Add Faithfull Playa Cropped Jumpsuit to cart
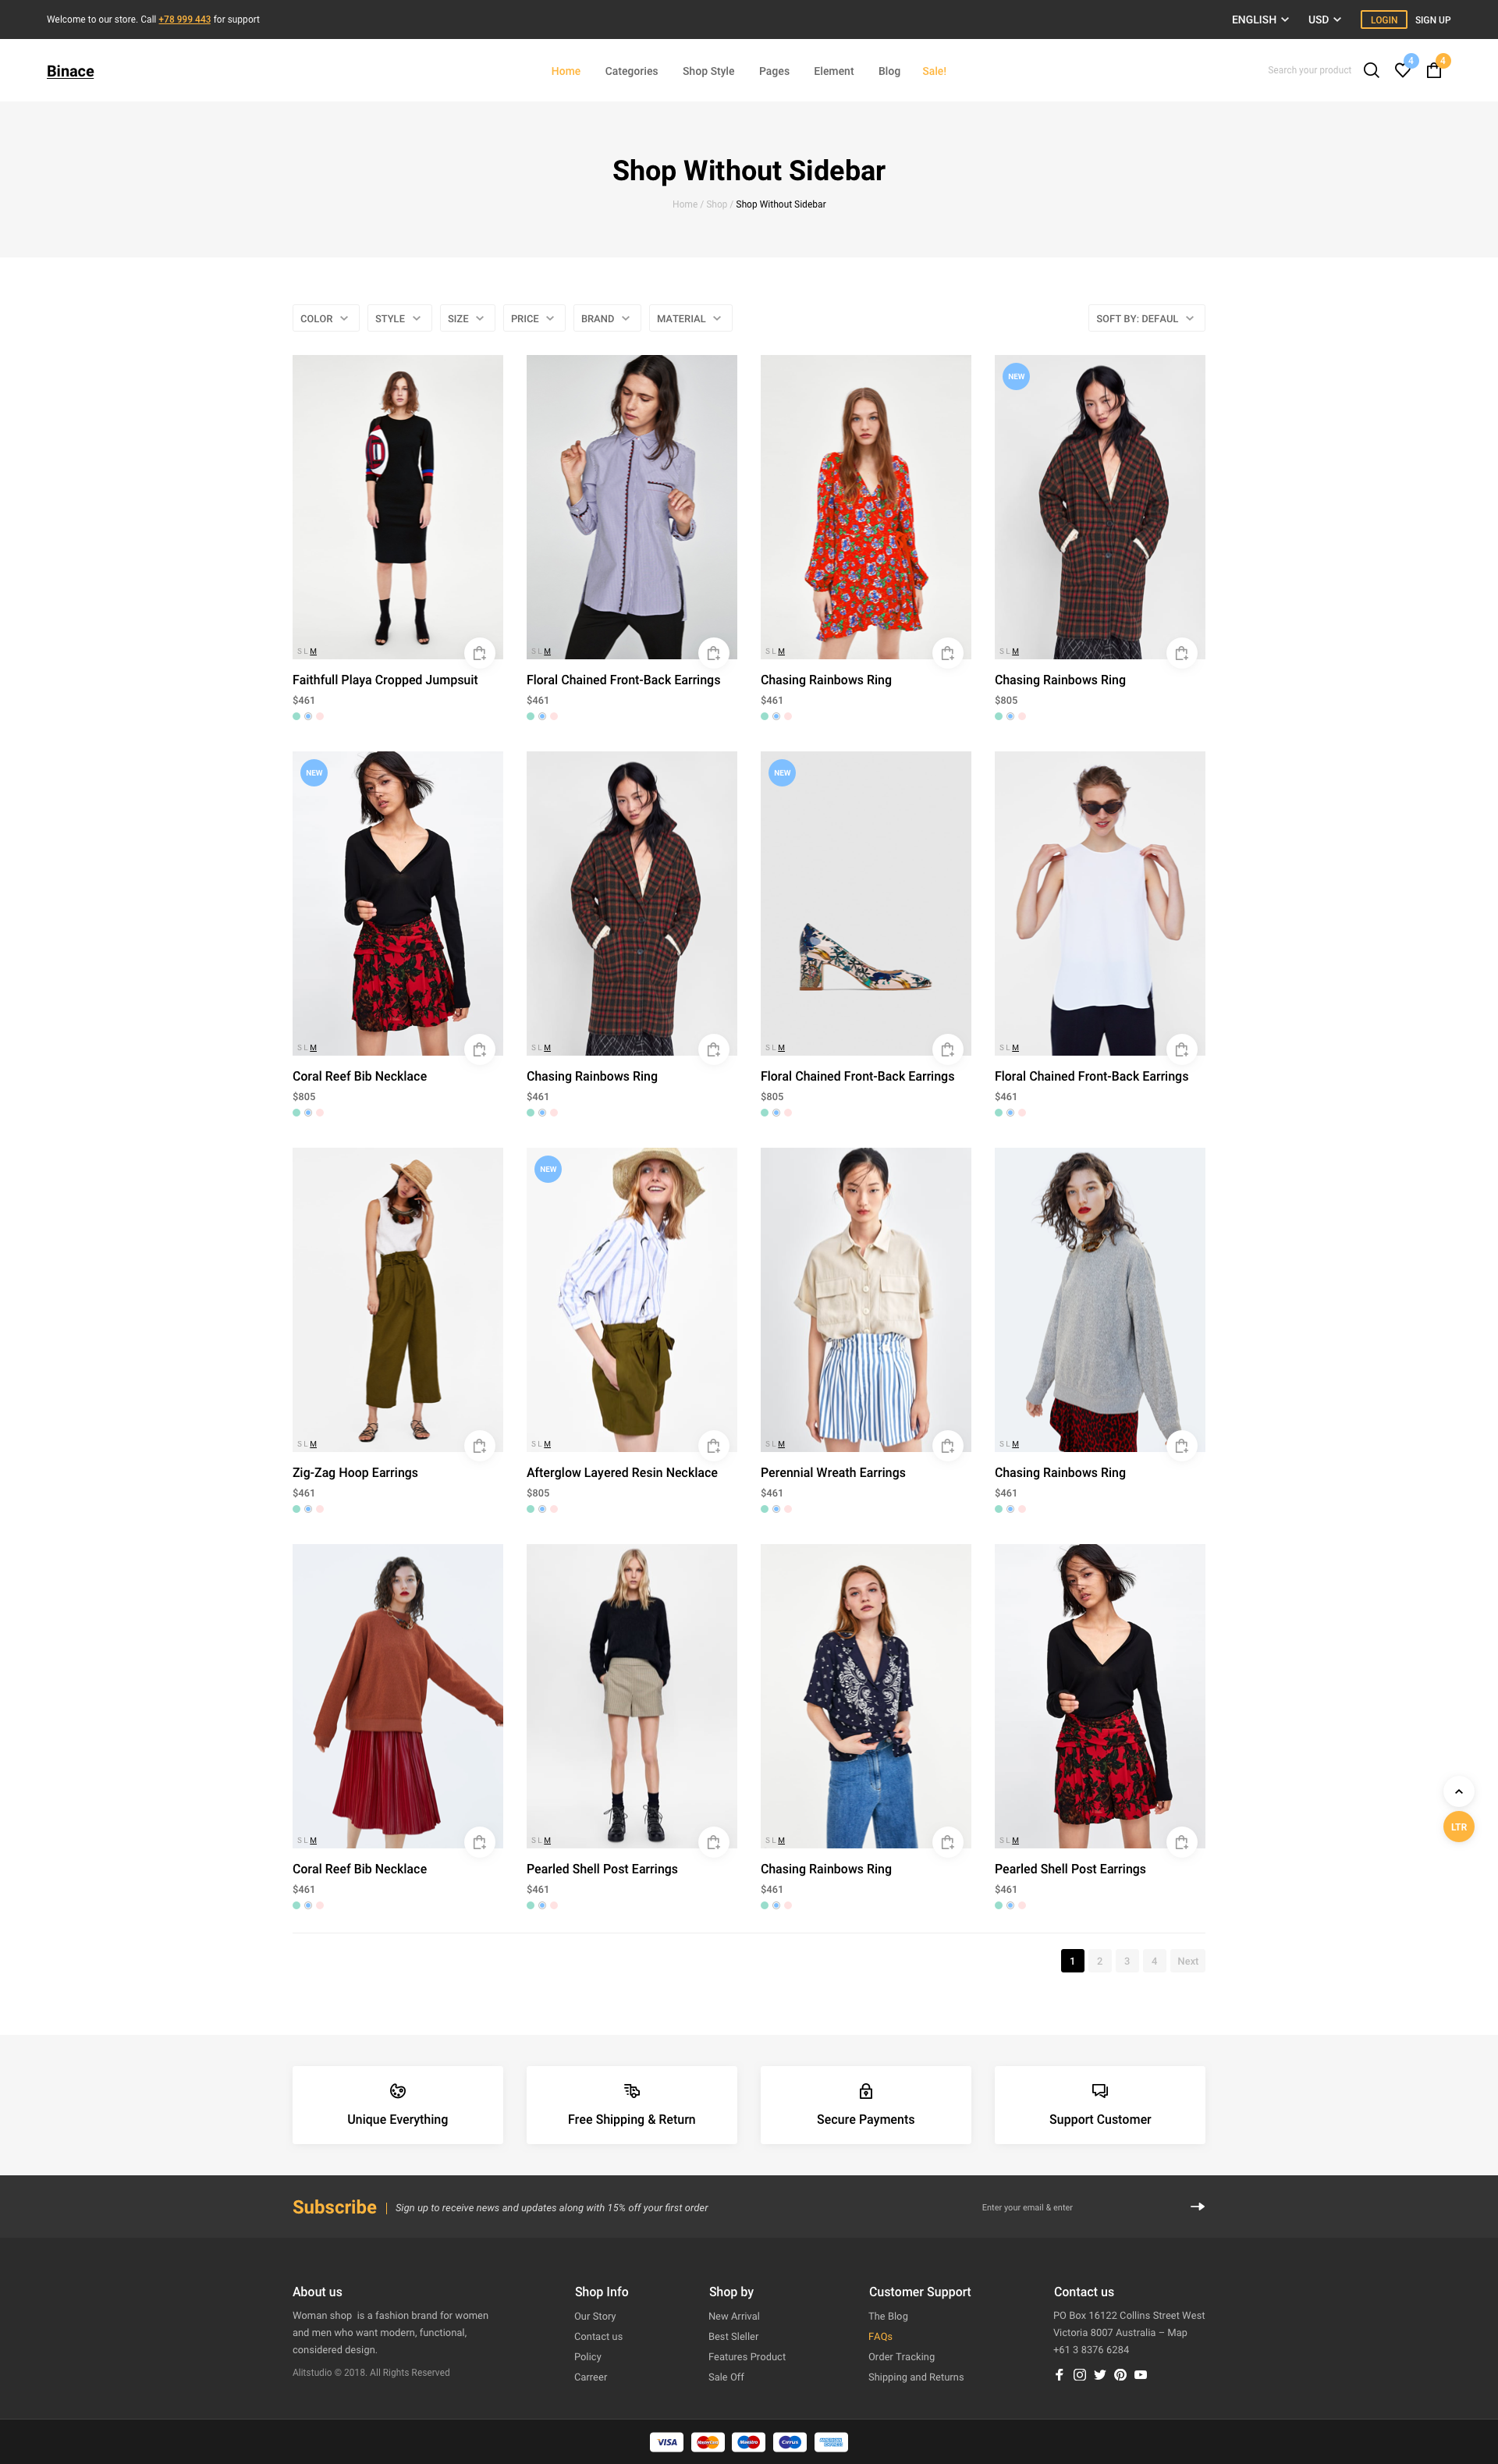1498x2464 pixels. [479, 653]
